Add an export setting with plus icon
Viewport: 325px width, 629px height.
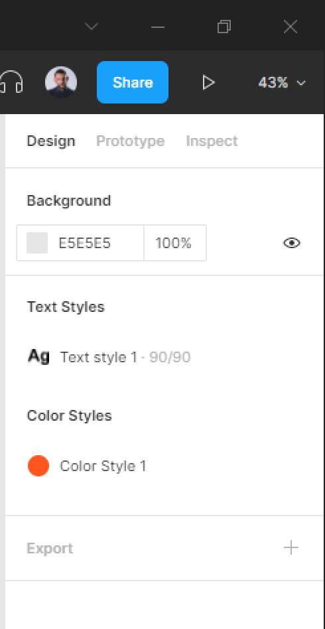[291, 547]
